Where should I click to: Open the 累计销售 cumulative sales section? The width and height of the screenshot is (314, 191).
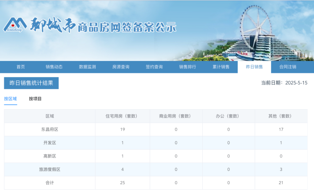pyautogui.click(x=221, y=67)
